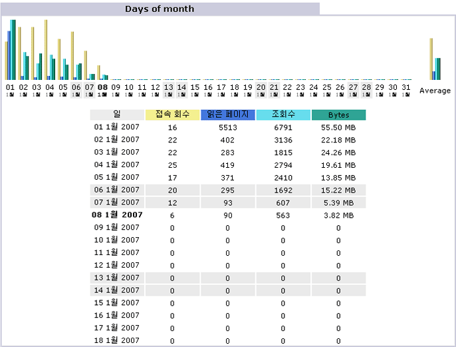Click the 5513 pages value in first row
Screen dimensions: 456x347
pyautogui.click(x=227, y=127)
